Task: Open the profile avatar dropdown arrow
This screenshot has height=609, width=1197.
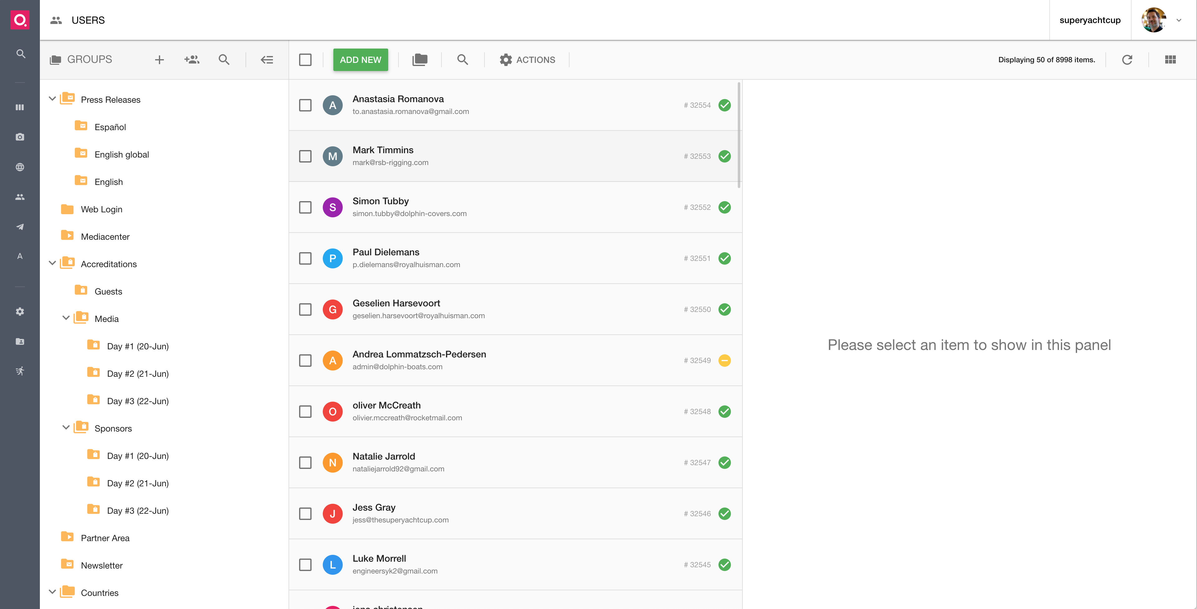Action: coord(1178,20)
